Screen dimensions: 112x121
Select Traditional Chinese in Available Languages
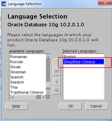(x=28, y=92)
